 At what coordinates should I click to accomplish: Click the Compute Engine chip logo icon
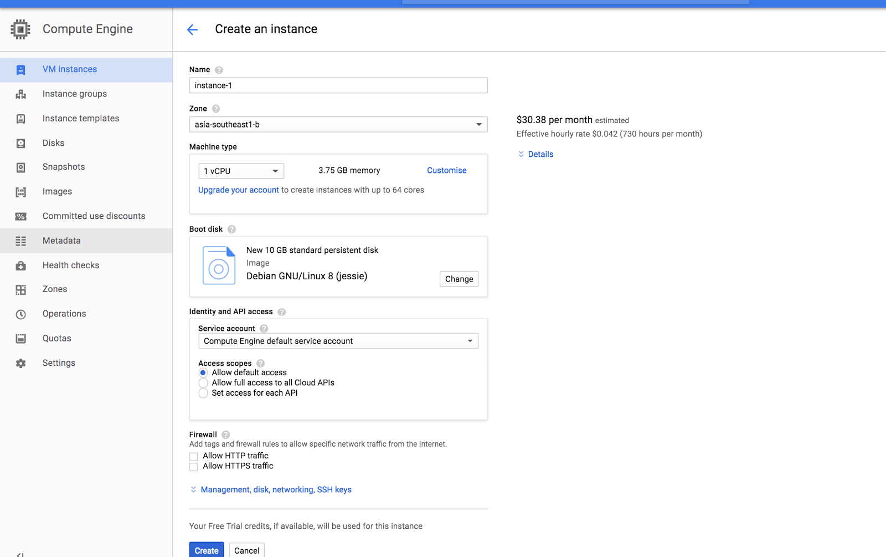click(x=20, y=29)
